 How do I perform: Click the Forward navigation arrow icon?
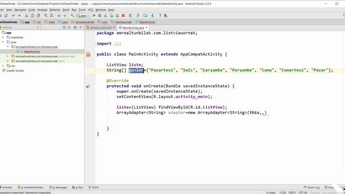point(65,16)
